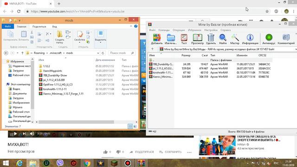Open Explorer Поделиться ribbon tab
Image resolution: width=297 pixels, height=167 pixels.
(x=39, y=26)
